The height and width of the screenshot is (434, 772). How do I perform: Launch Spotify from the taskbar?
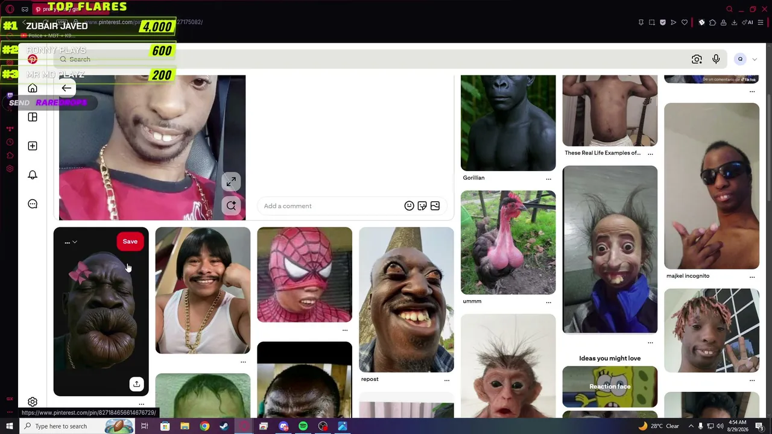coord(303,426)
